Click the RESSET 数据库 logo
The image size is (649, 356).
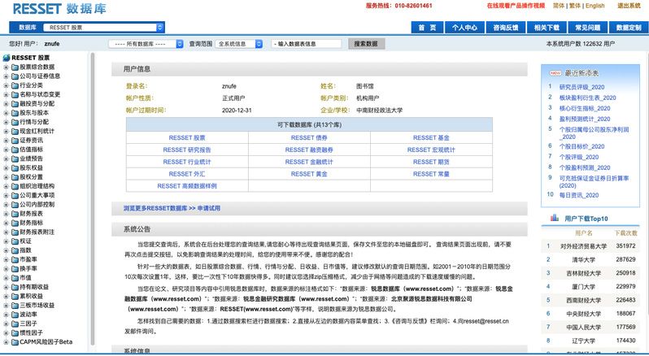tap(59, 8)
